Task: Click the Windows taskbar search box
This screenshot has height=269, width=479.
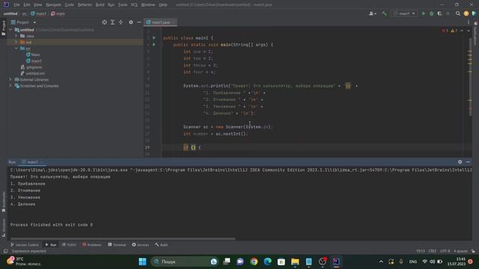Action: 185,262
